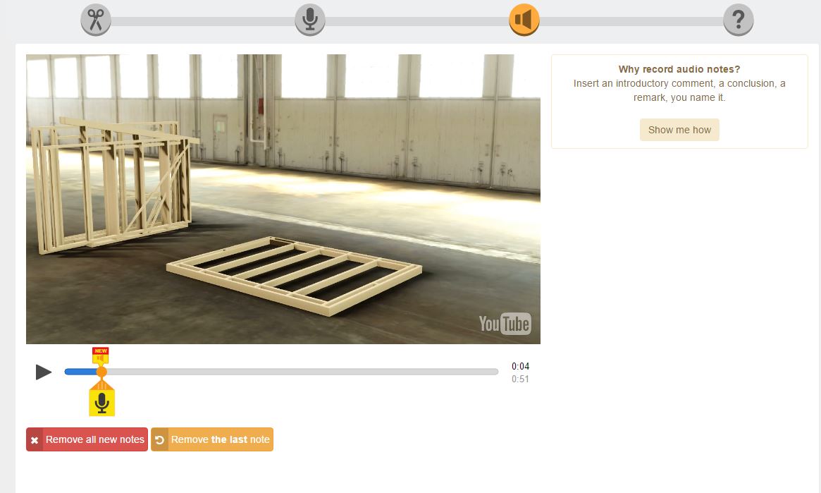Select the orange speaker audio step
Image resolution: width=821 pixels, height=493 pixels.
click(524, 20)
